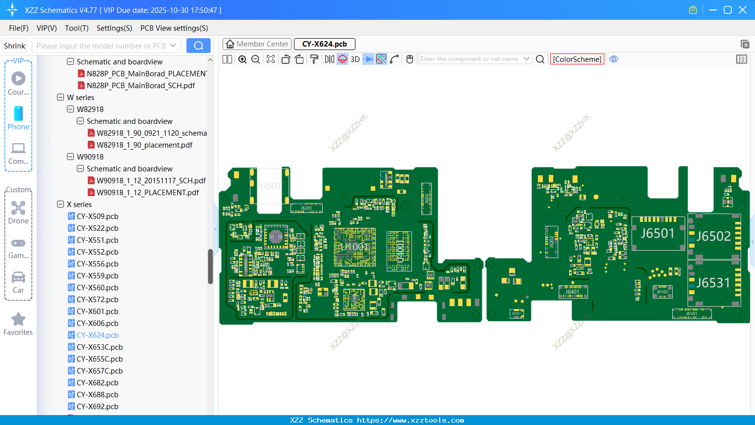
Task: Collapse the W90918 tree node
Action: [70, 157]
